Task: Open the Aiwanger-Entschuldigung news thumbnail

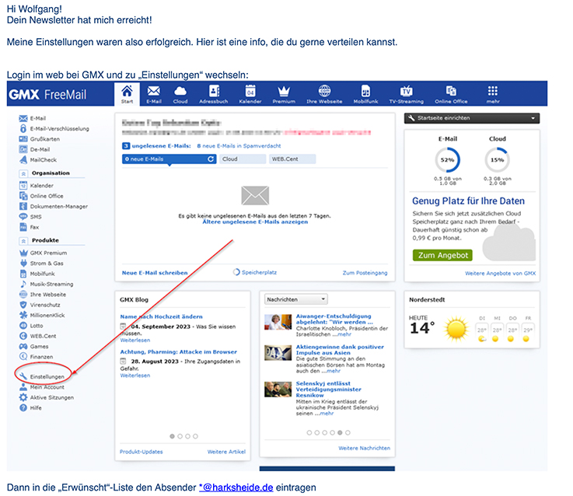Action: tap(278, 322)
